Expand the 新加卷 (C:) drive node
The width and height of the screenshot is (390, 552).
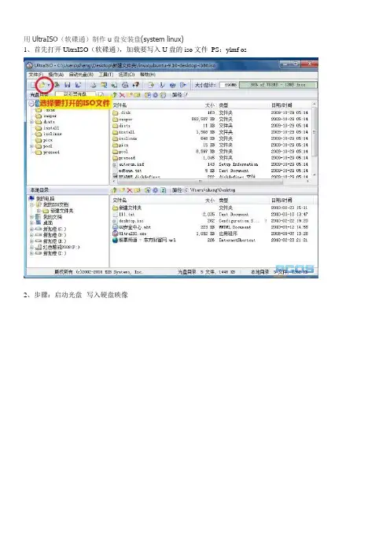click(x=31, y=229)
